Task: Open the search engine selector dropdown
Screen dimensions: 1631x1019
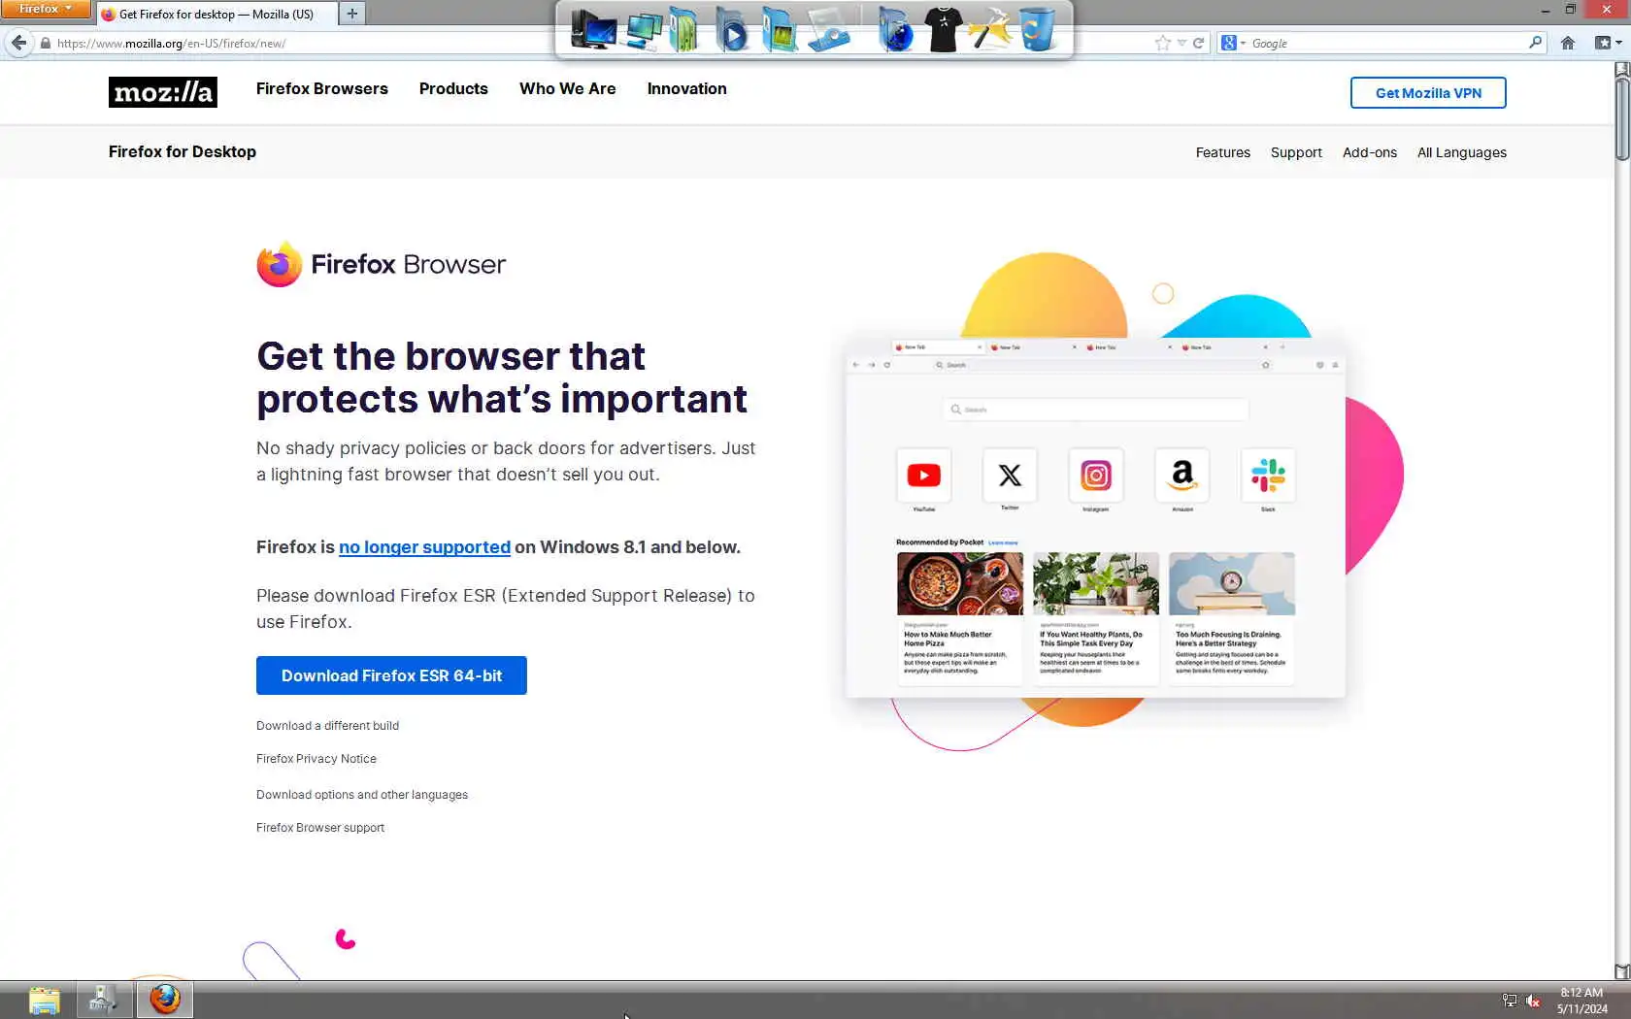Action: coord(1233,43)
